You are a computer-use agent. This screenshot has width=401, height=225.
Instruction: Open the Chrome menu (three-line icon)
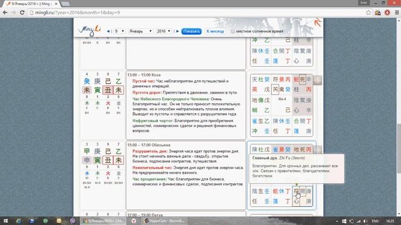pyautogui.click(x=397, y=12)
